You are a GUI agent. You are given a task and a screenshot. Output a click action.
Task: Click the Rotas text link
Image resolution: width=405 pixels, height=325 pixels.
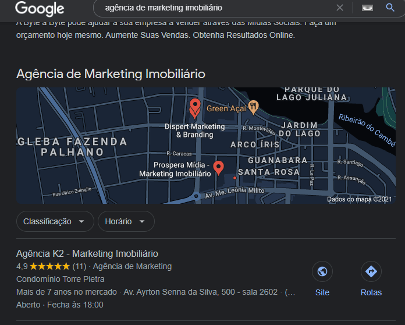click(x=371, y=292)
